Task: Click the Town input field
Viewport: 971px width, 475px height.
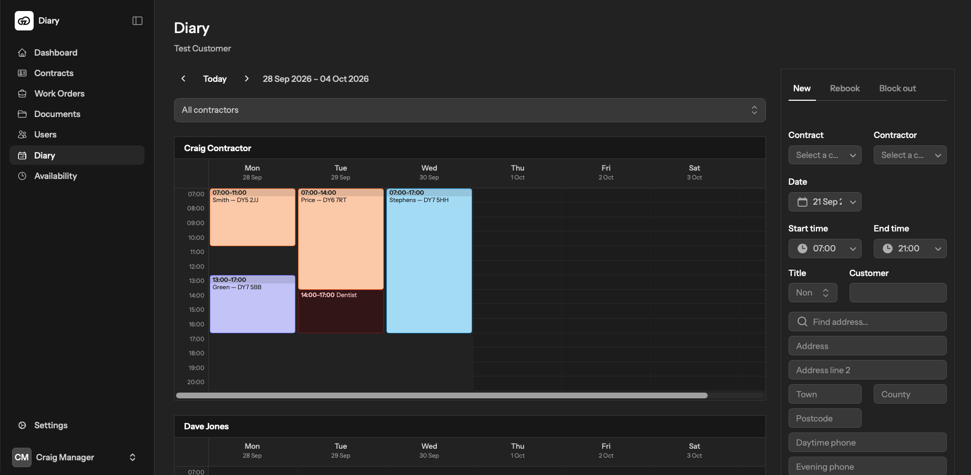Action: (825, 394)
